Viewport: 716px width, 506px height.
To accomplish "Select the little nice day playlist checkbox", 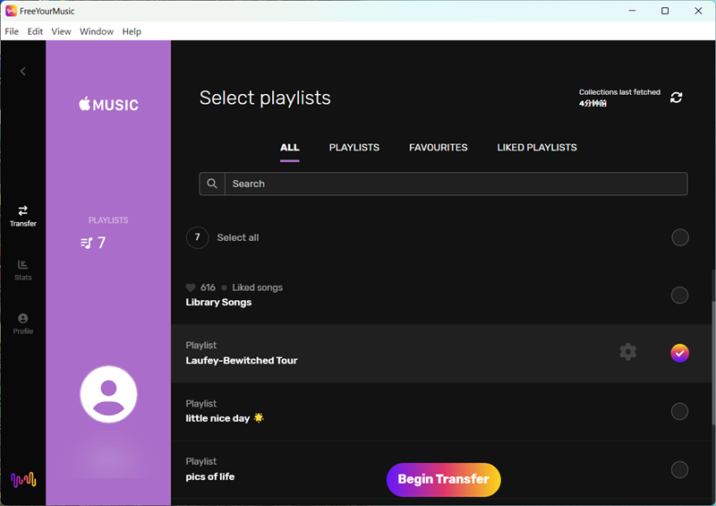I will tap(679, 411).
